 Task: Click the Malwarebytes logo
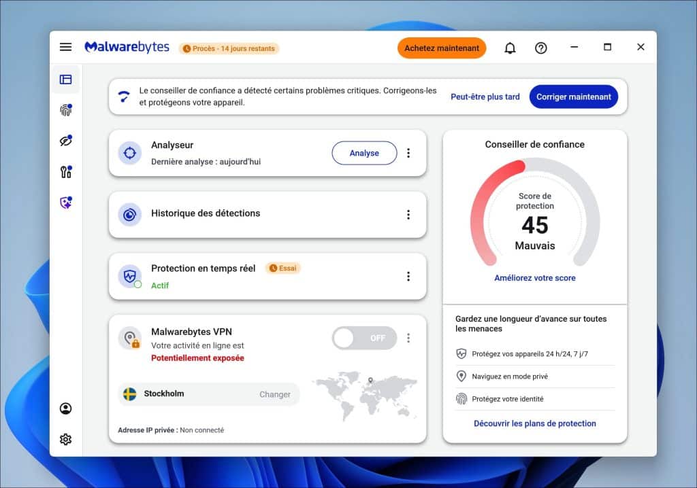pyautogui.click(x=127, y=47)
